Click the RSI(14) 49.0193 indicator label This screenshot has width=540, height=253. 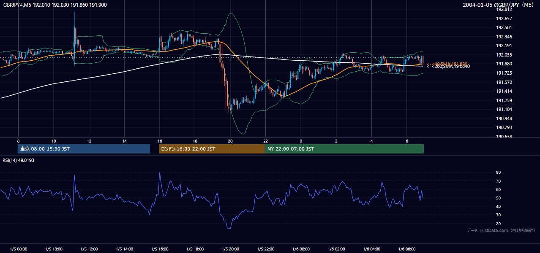tap(19, 160)
